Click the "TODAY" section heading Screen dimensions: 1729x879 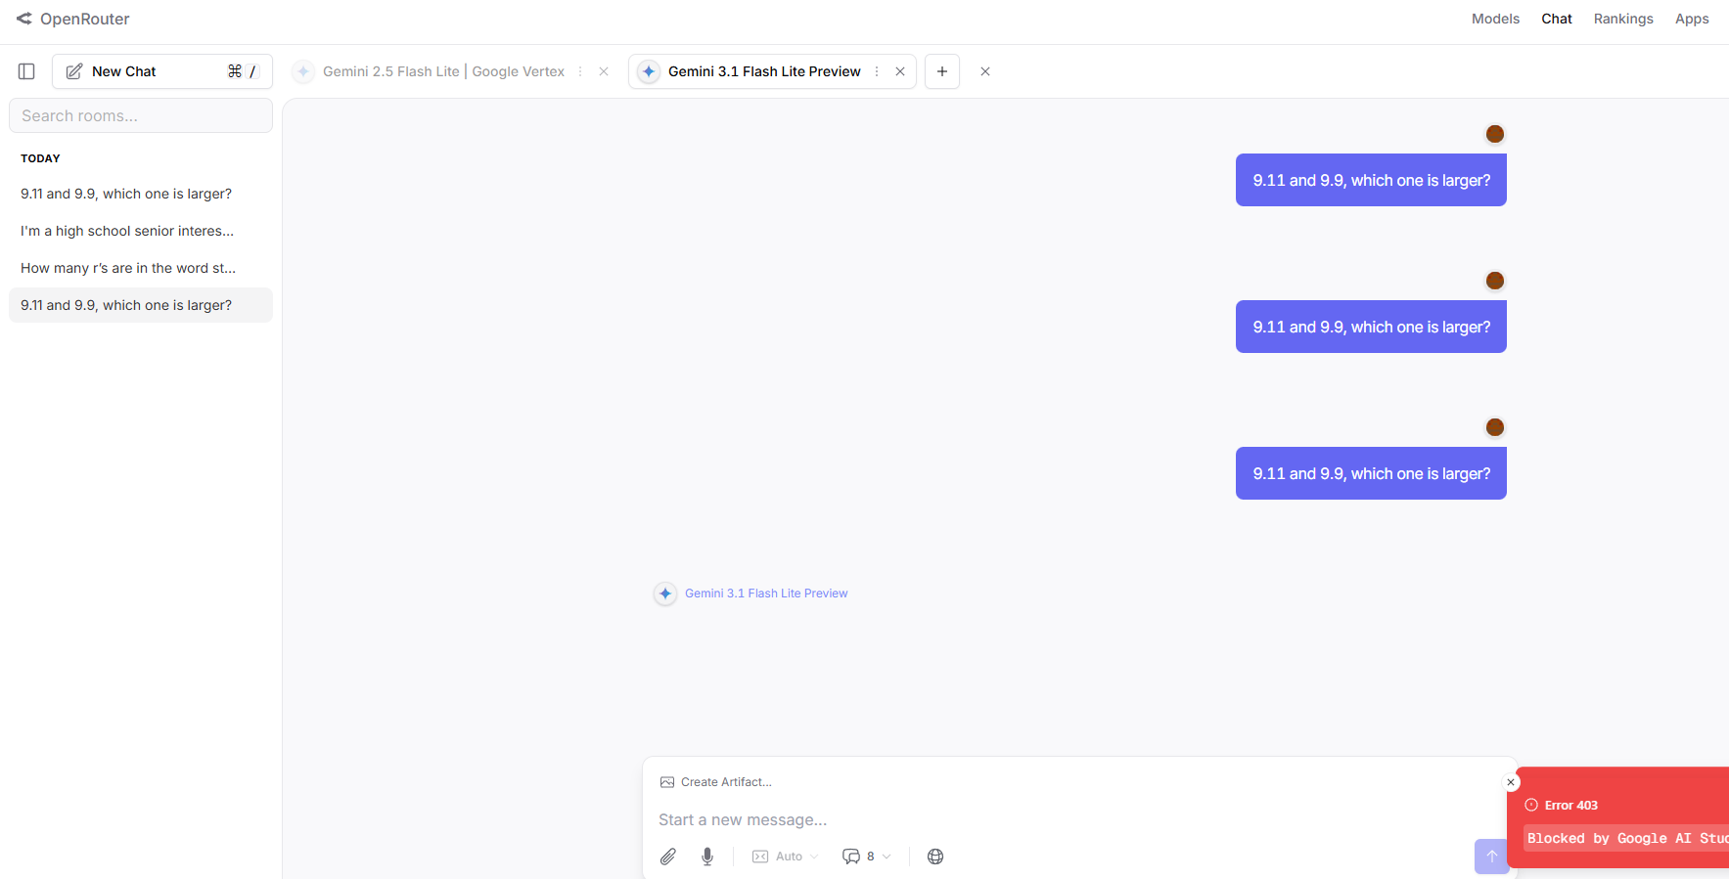(x=40, y=158)
